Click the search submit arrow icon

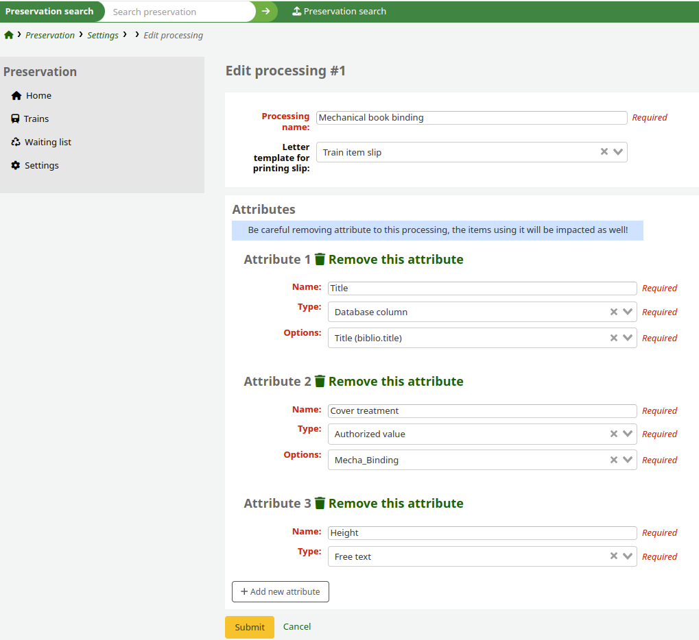266,12
